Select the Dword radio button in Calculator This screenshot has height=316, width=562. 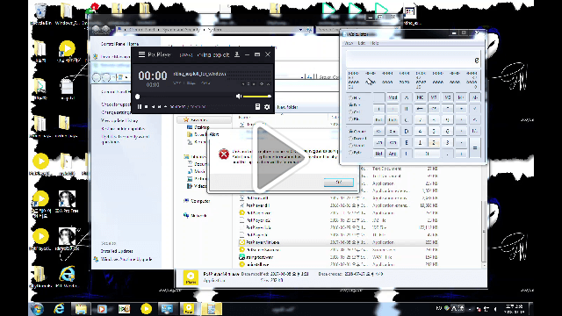(x=357, y=139)
